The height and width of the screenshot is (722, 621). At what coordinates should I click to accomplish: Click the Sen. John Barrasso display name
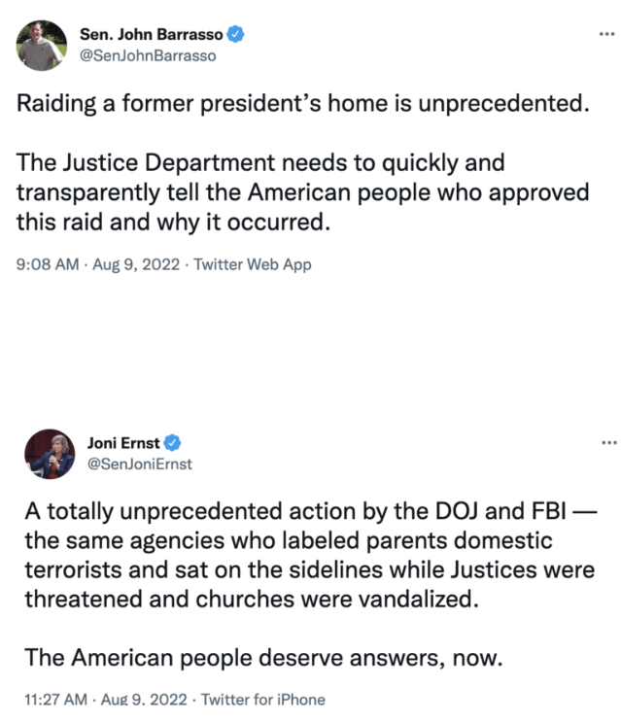pos(152,35)
